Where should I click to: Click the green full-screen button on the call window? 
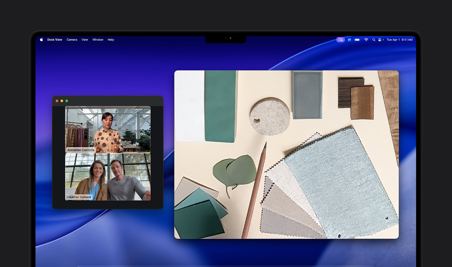[66, 100]
